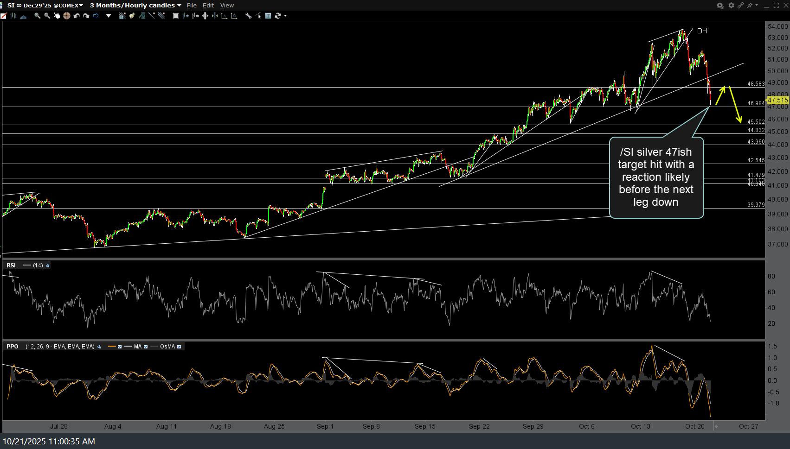Screen dimensions: 790x449
Task: Click the wrench configure icon in toolbar
Action: pyautogui.click(x=249, y=16)
